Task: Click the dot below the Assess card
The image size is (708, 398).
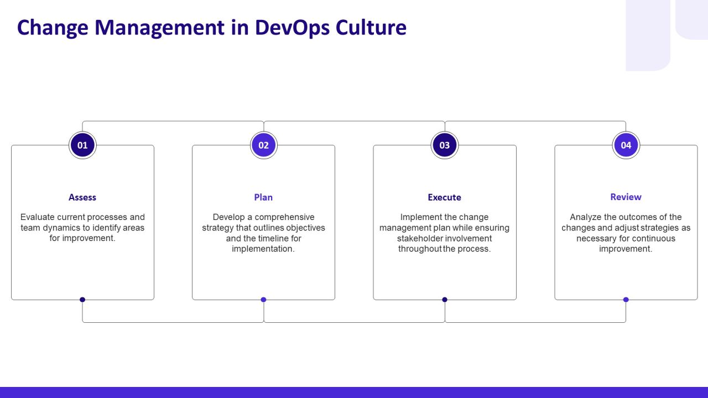Action: [82, 300]
